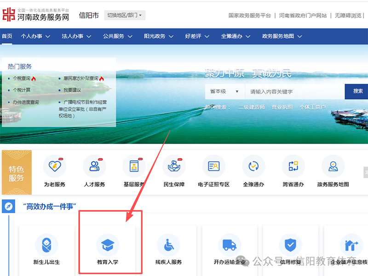Click the next arrow at right of 特色服务
Viewport: 368px width, 276px height.
point(366,172)
